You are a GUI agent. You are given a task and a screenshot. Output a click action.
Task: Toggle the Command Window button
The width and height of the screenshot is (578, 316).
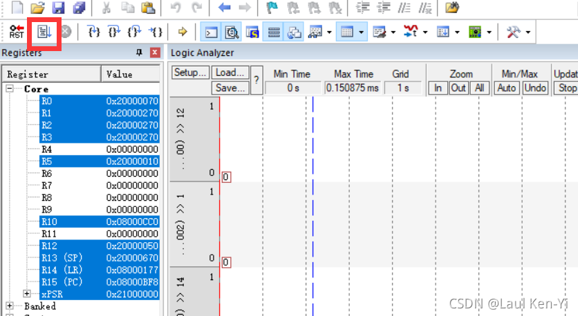[x=211, y=32]
